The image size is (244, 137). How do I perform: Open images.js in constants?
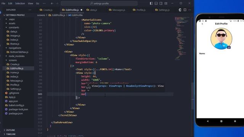tap(15, 35)
